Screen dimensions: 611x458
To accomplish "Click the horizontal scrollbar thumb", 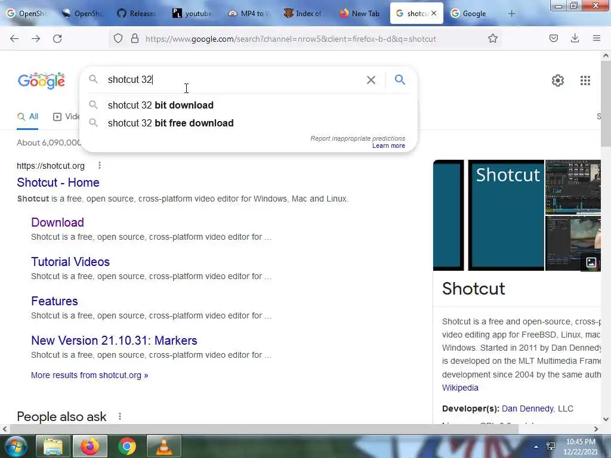I will point(264,429).
